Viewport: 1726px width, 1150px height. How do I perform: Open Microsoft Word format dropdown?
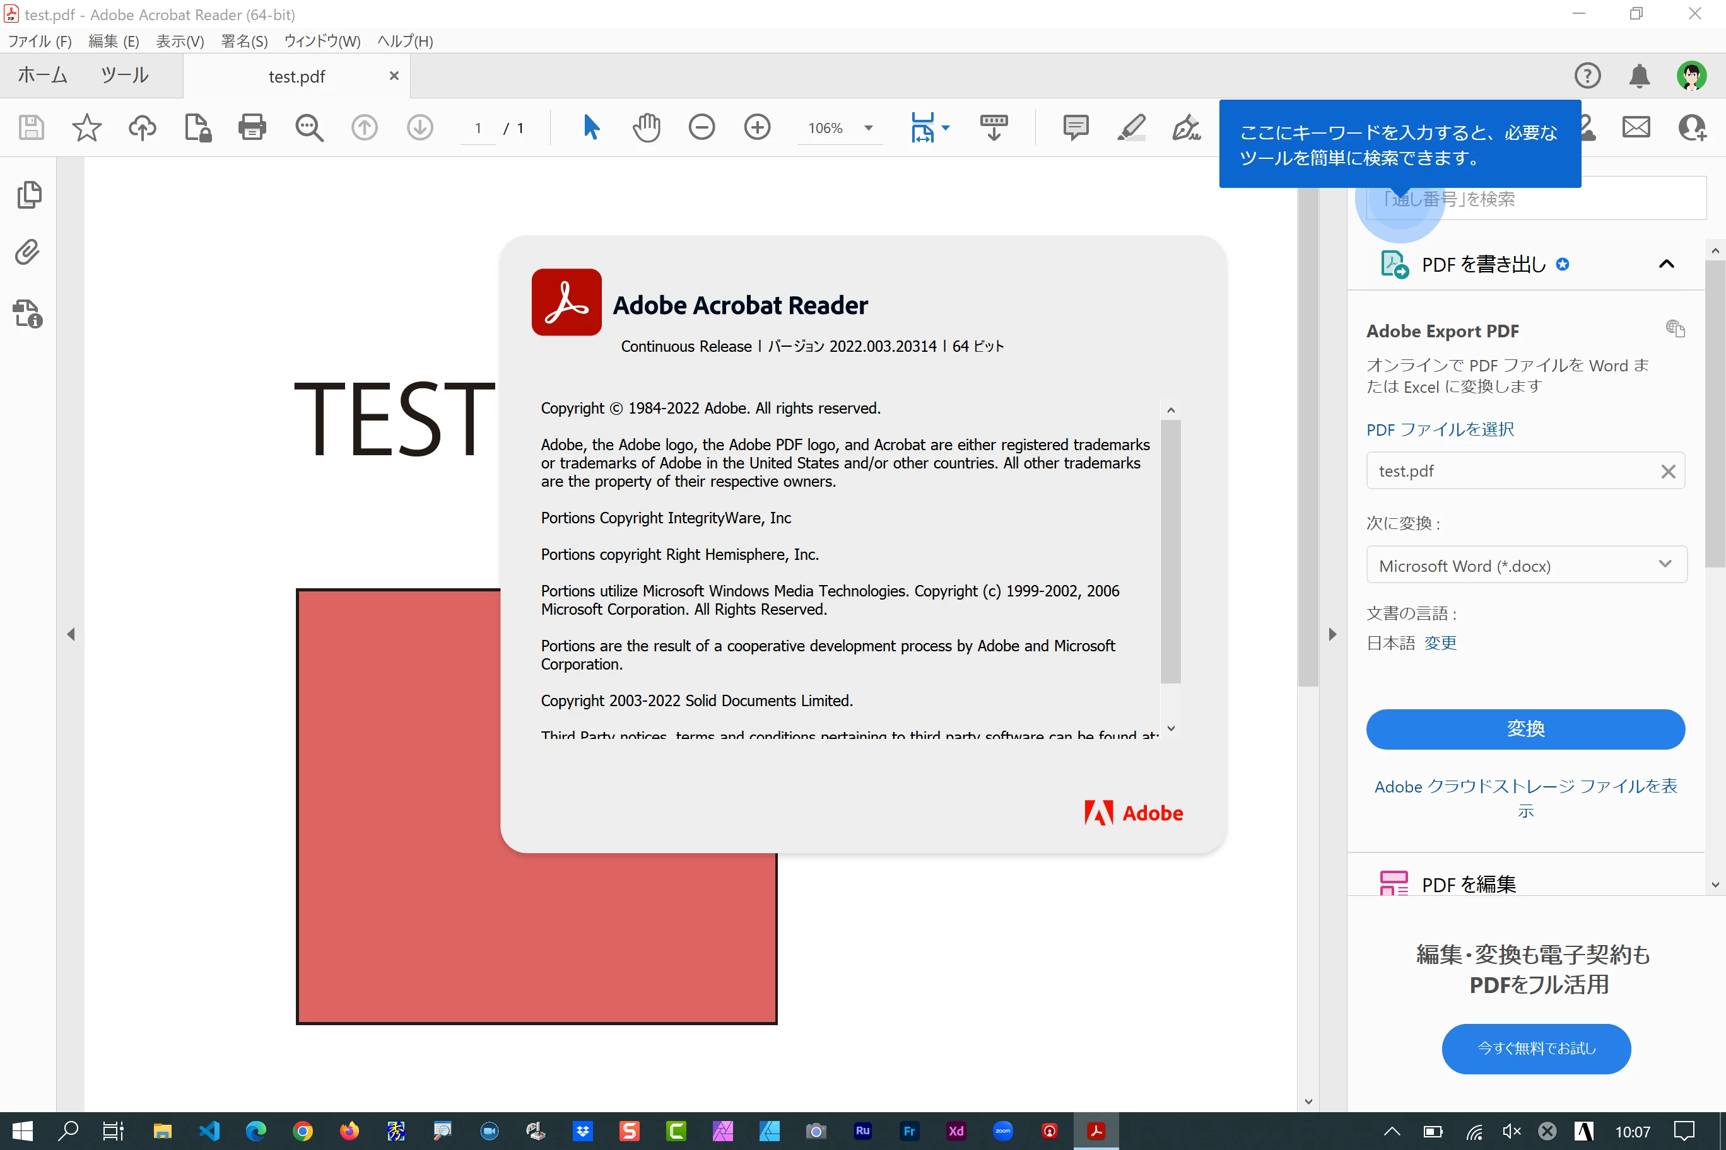[x=1525, y=565]
